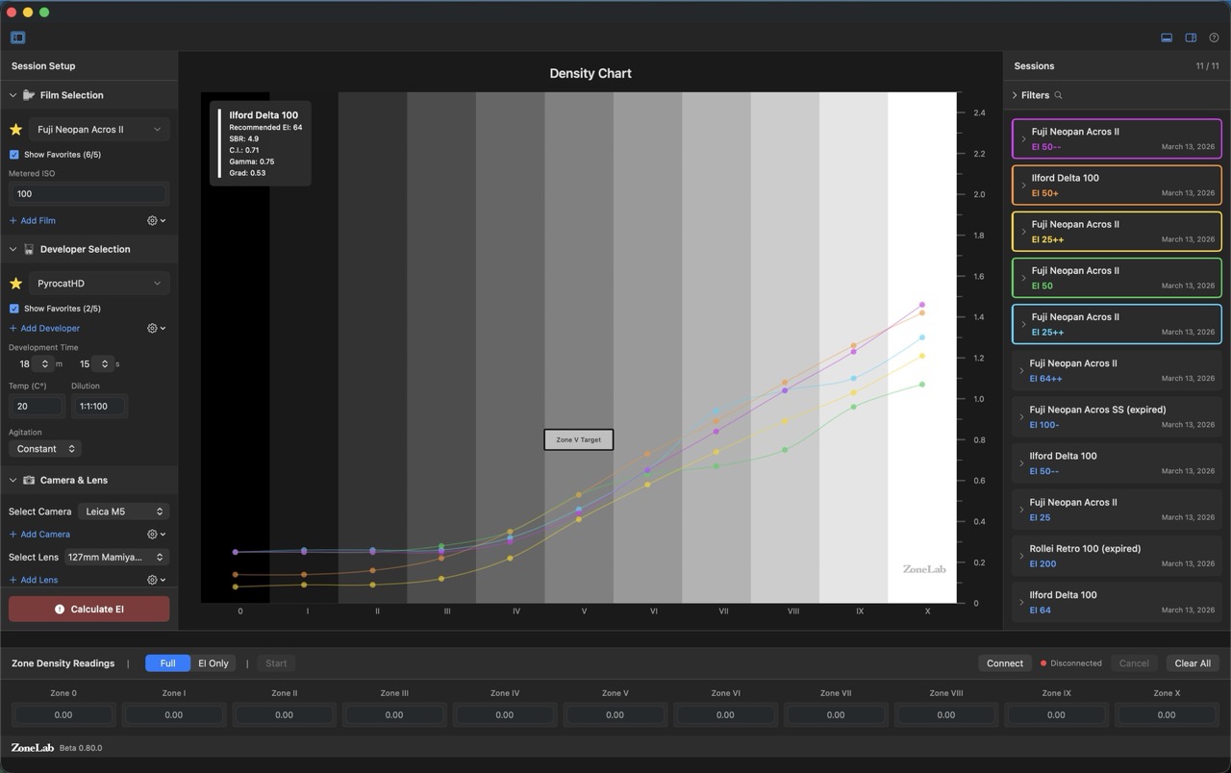Click the Add Developer link
Screen dimensions: 1231x773
44,328
